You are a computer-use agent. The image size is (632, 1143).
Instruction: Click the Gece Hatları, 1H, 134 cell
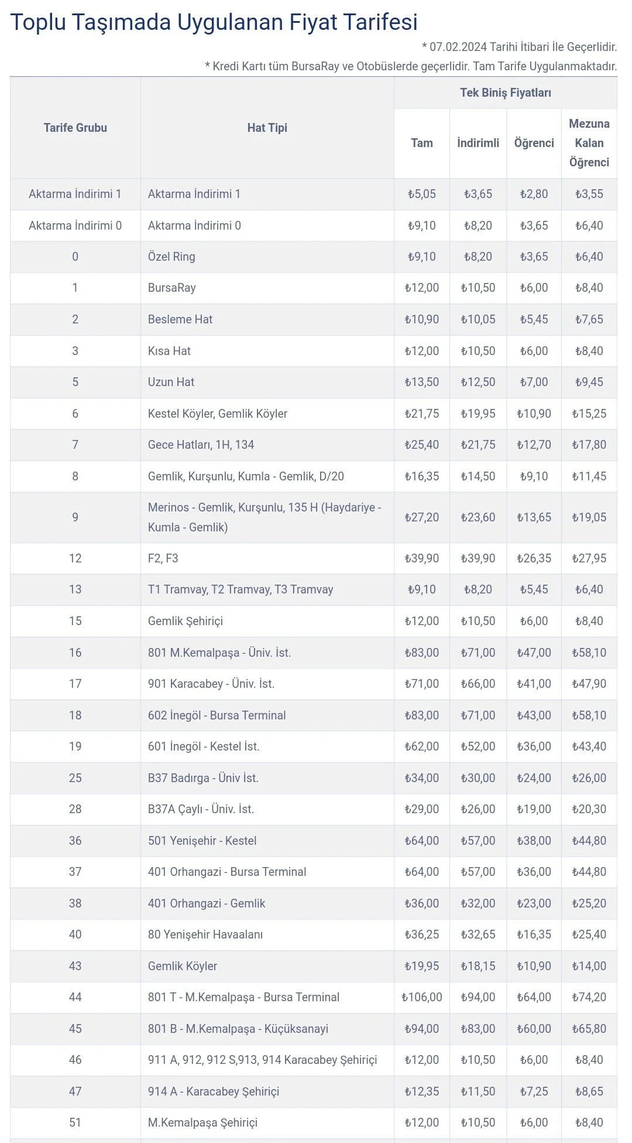201,445
